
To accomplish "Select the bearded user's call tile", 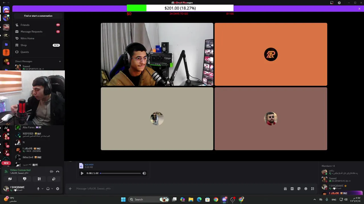I will (271, 119).
